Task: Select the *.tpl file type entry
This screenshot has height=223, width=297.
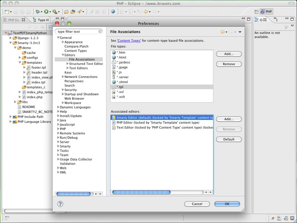Action: (125, 87)
